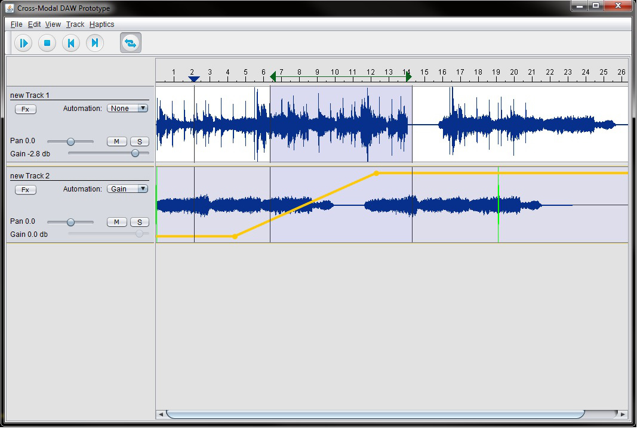Select the new Track 2 name label

tap(30, 176)
